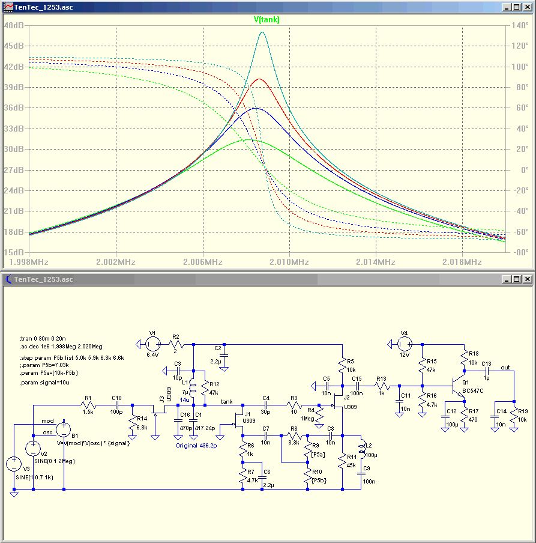This screenshot has width=536, height=543.
Task: Click the .ac dec simulation directive
Action: (x=61, y=347)
